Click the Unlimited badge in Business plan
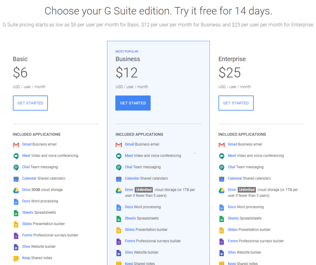 pos(144,190)
